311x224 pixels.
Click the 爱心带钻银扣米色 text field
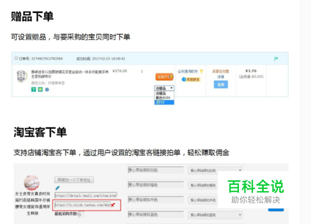tap(155, 200)
